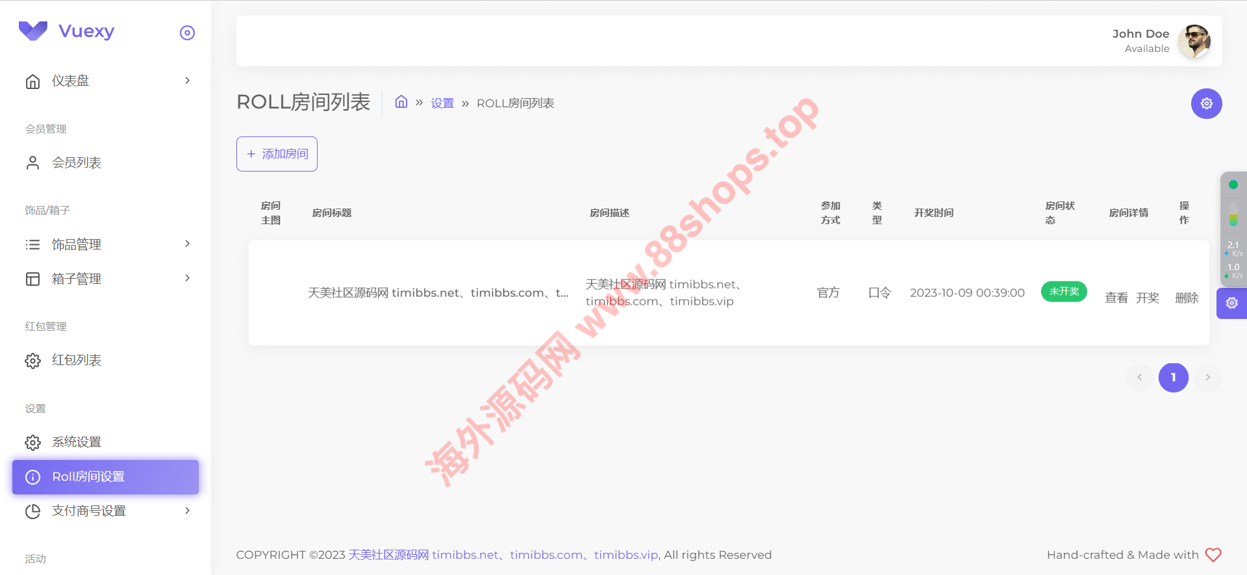
Task: Click 查看 for the room row
Action: click(x=1116, y=298)
